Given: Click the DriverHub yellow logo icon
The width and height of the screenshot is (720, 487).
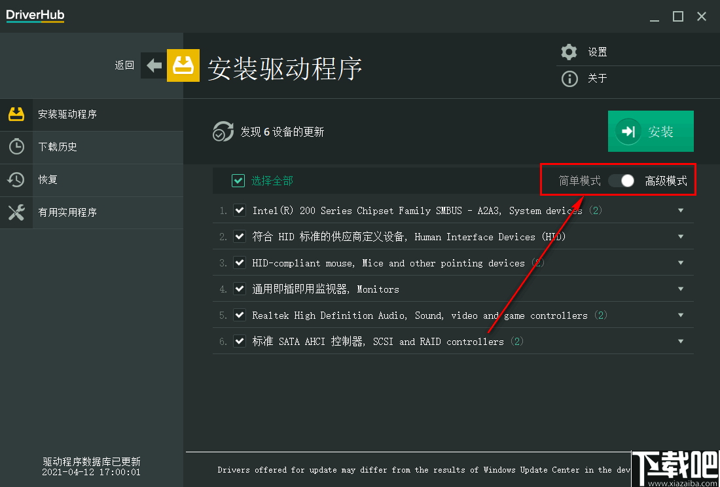Looking at the screenshot, I should pos(183,65).
